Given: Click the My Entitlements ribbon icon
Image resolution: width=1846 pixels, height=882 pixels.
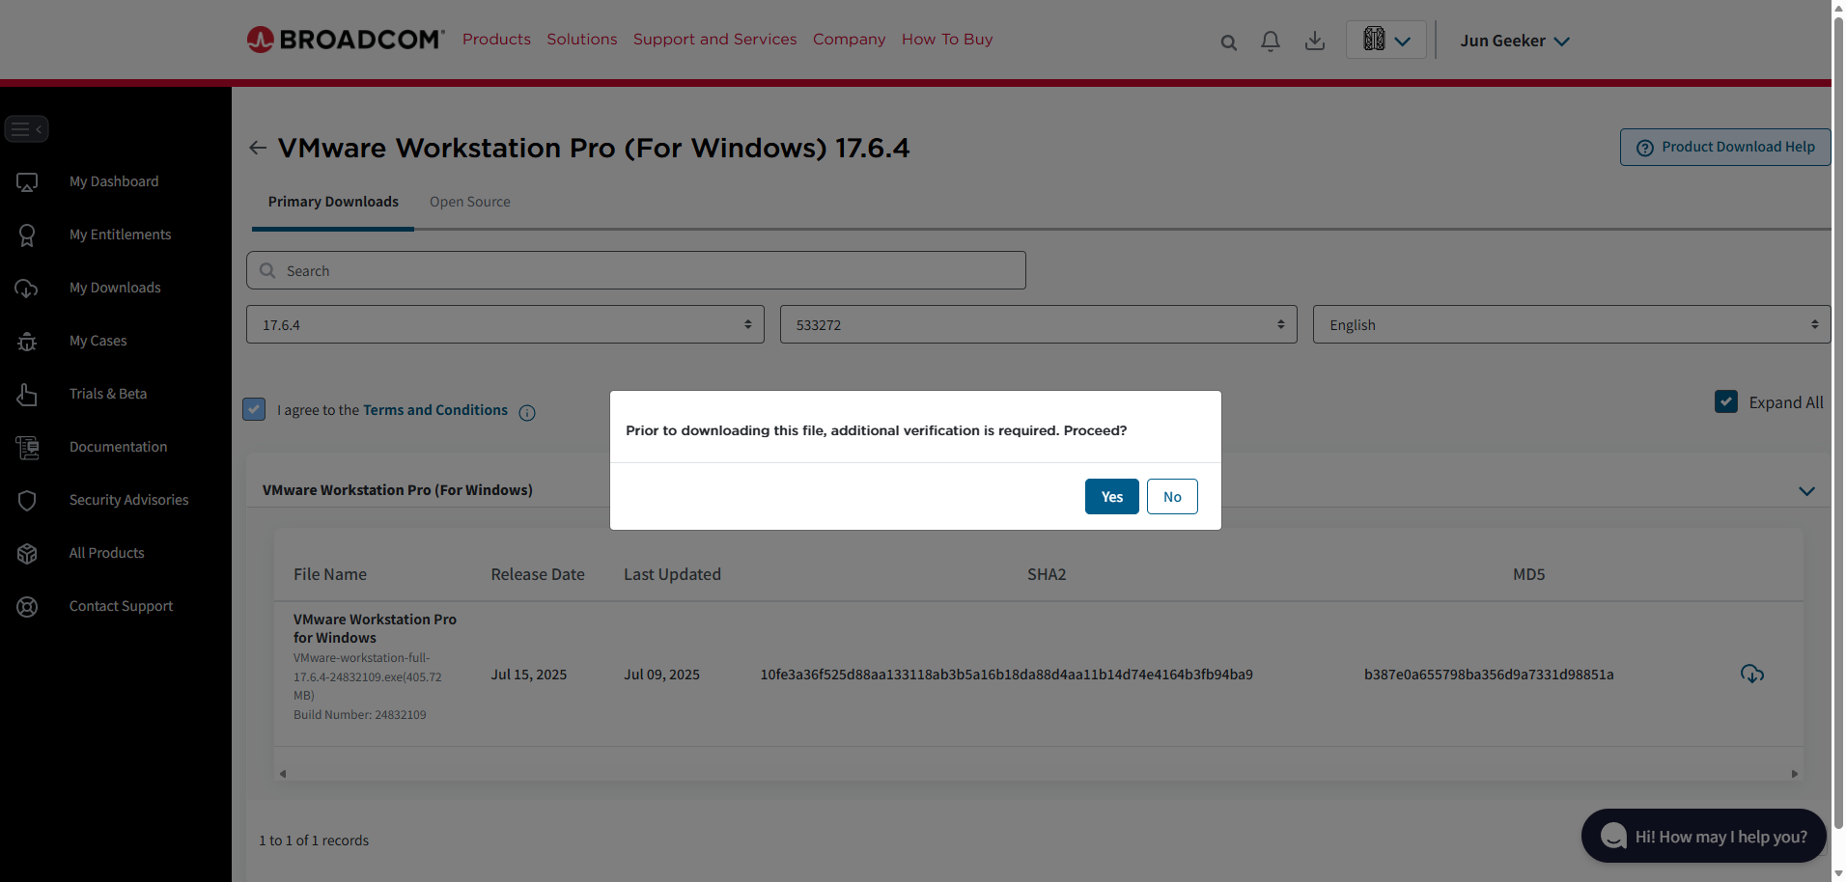Looking at the screenshot, I should (x=27, y=235).
